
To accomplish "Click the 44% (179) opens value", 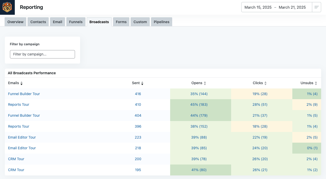I will tap(199, 115).
